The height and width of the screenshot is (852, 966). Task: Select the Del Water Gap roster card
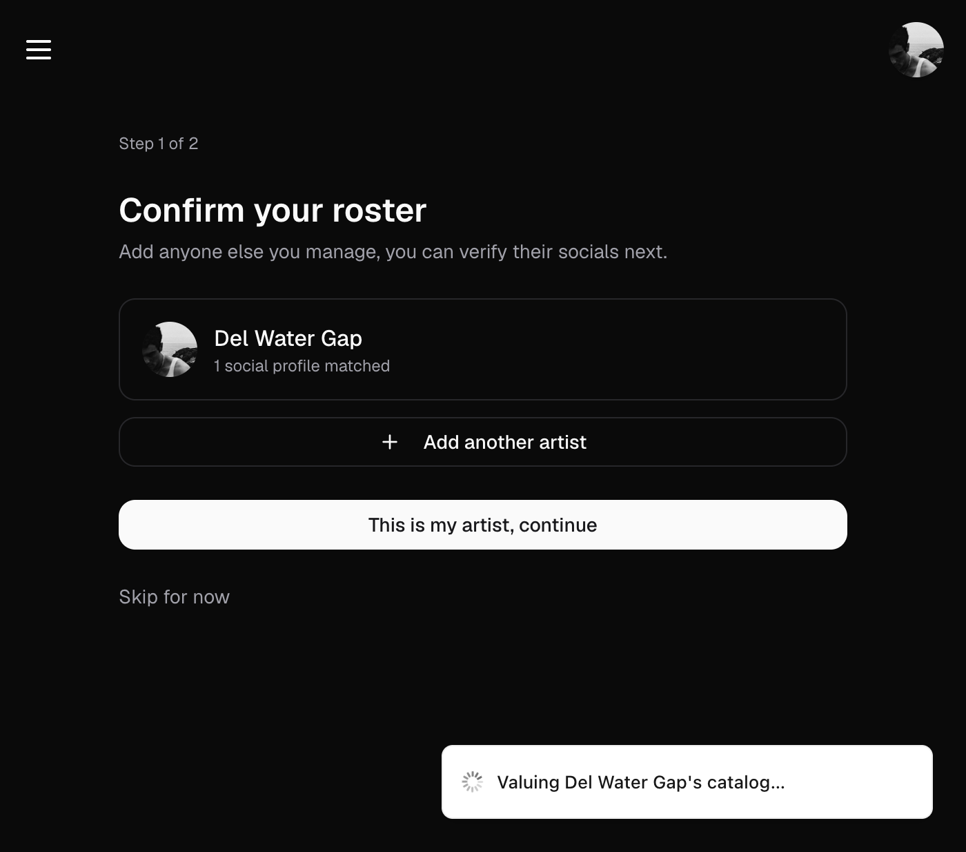(x=483, y=349)
